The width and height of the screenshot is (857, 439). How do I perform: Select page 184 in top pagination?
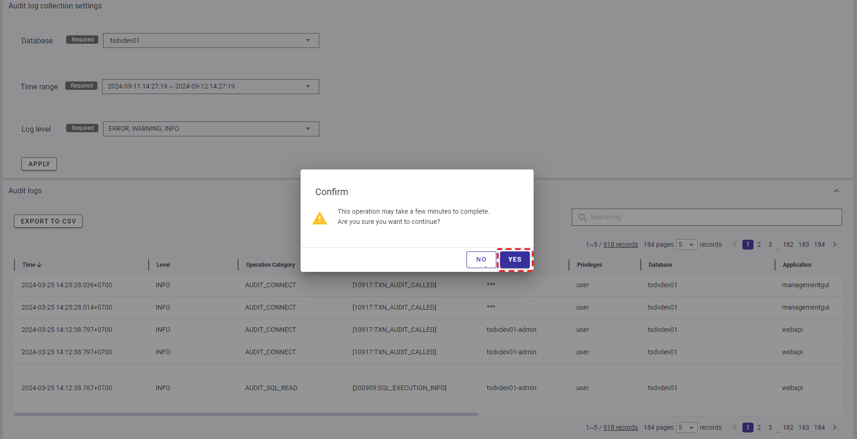(819, 244)
